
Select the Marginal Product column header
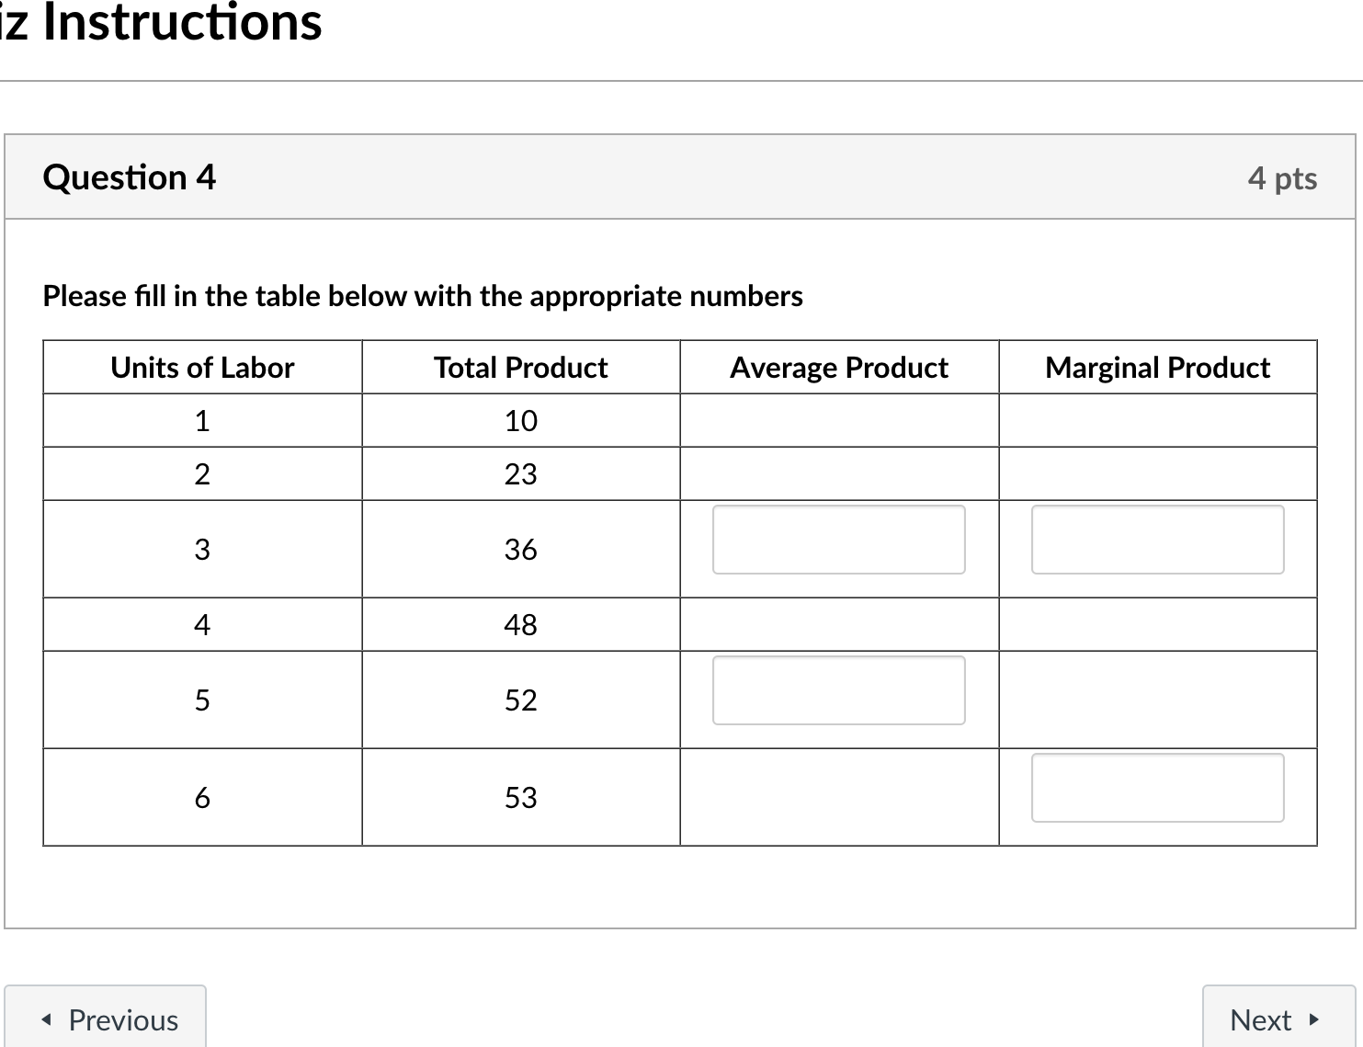[x=1157, y=367]
